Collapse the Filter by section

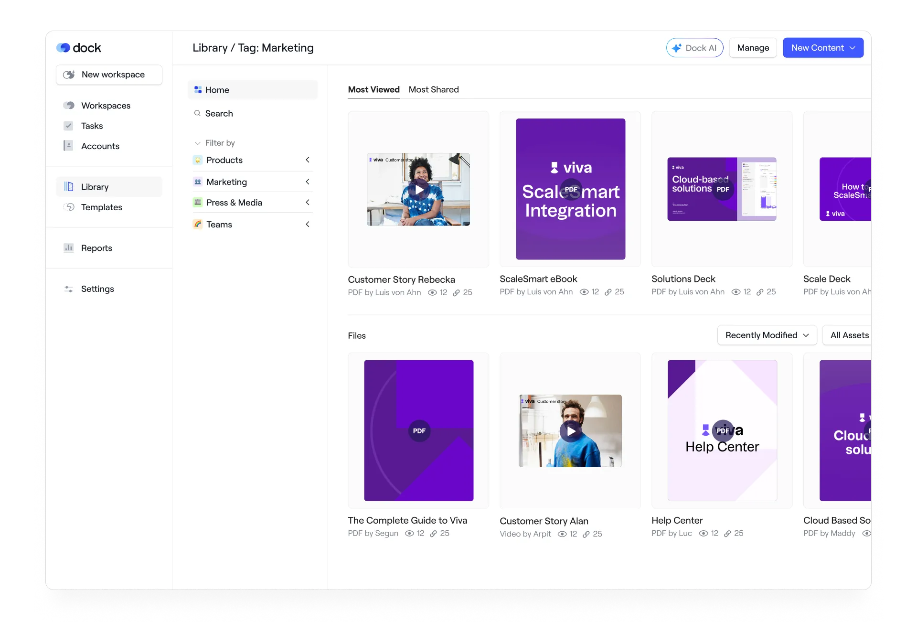[197, 143]
